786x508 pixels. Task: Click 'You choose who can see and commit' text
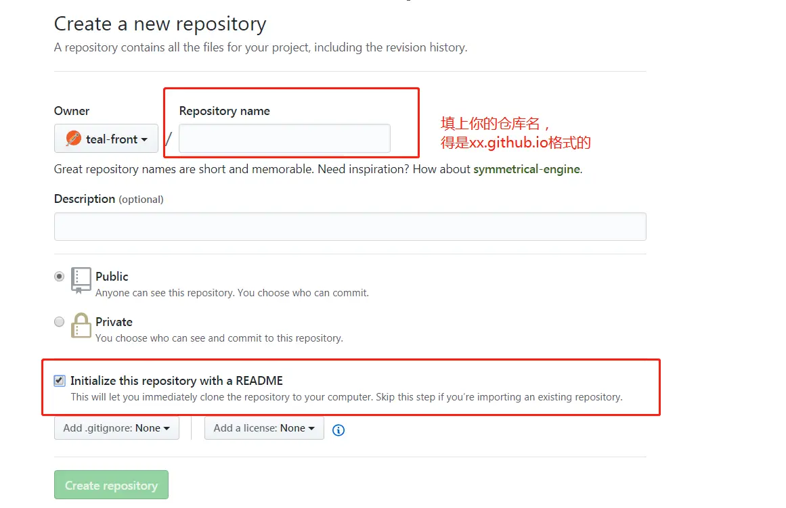(x=219, y=338)
